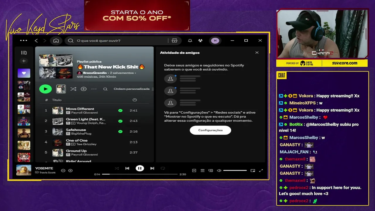Open the playlist cover collage image
The width and height of the screenshot is (375, 211).
[x=56, y=66]
